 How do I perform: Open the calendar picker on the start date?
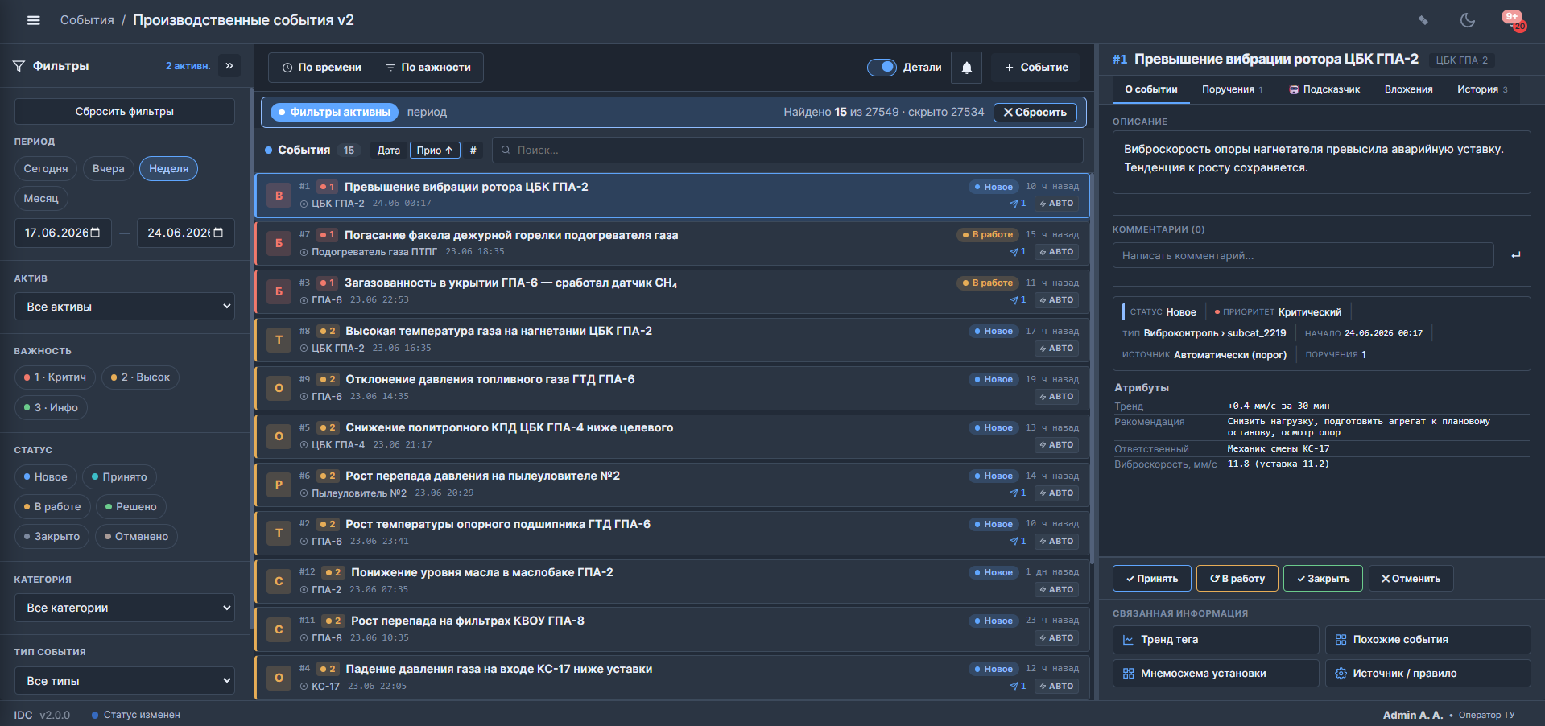(95, 233)
